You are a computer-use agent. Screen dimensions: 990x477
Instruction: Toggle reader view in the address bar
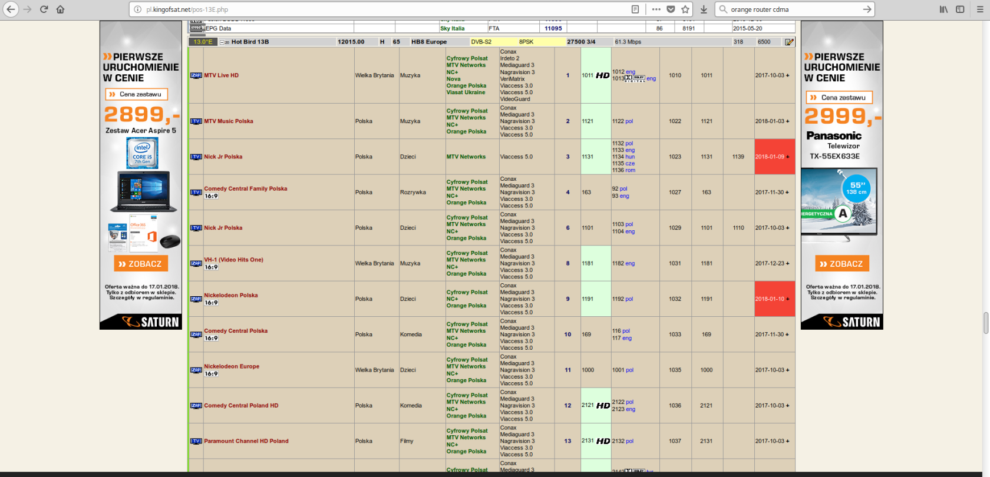pyautogui.click(x=635, y=9)
